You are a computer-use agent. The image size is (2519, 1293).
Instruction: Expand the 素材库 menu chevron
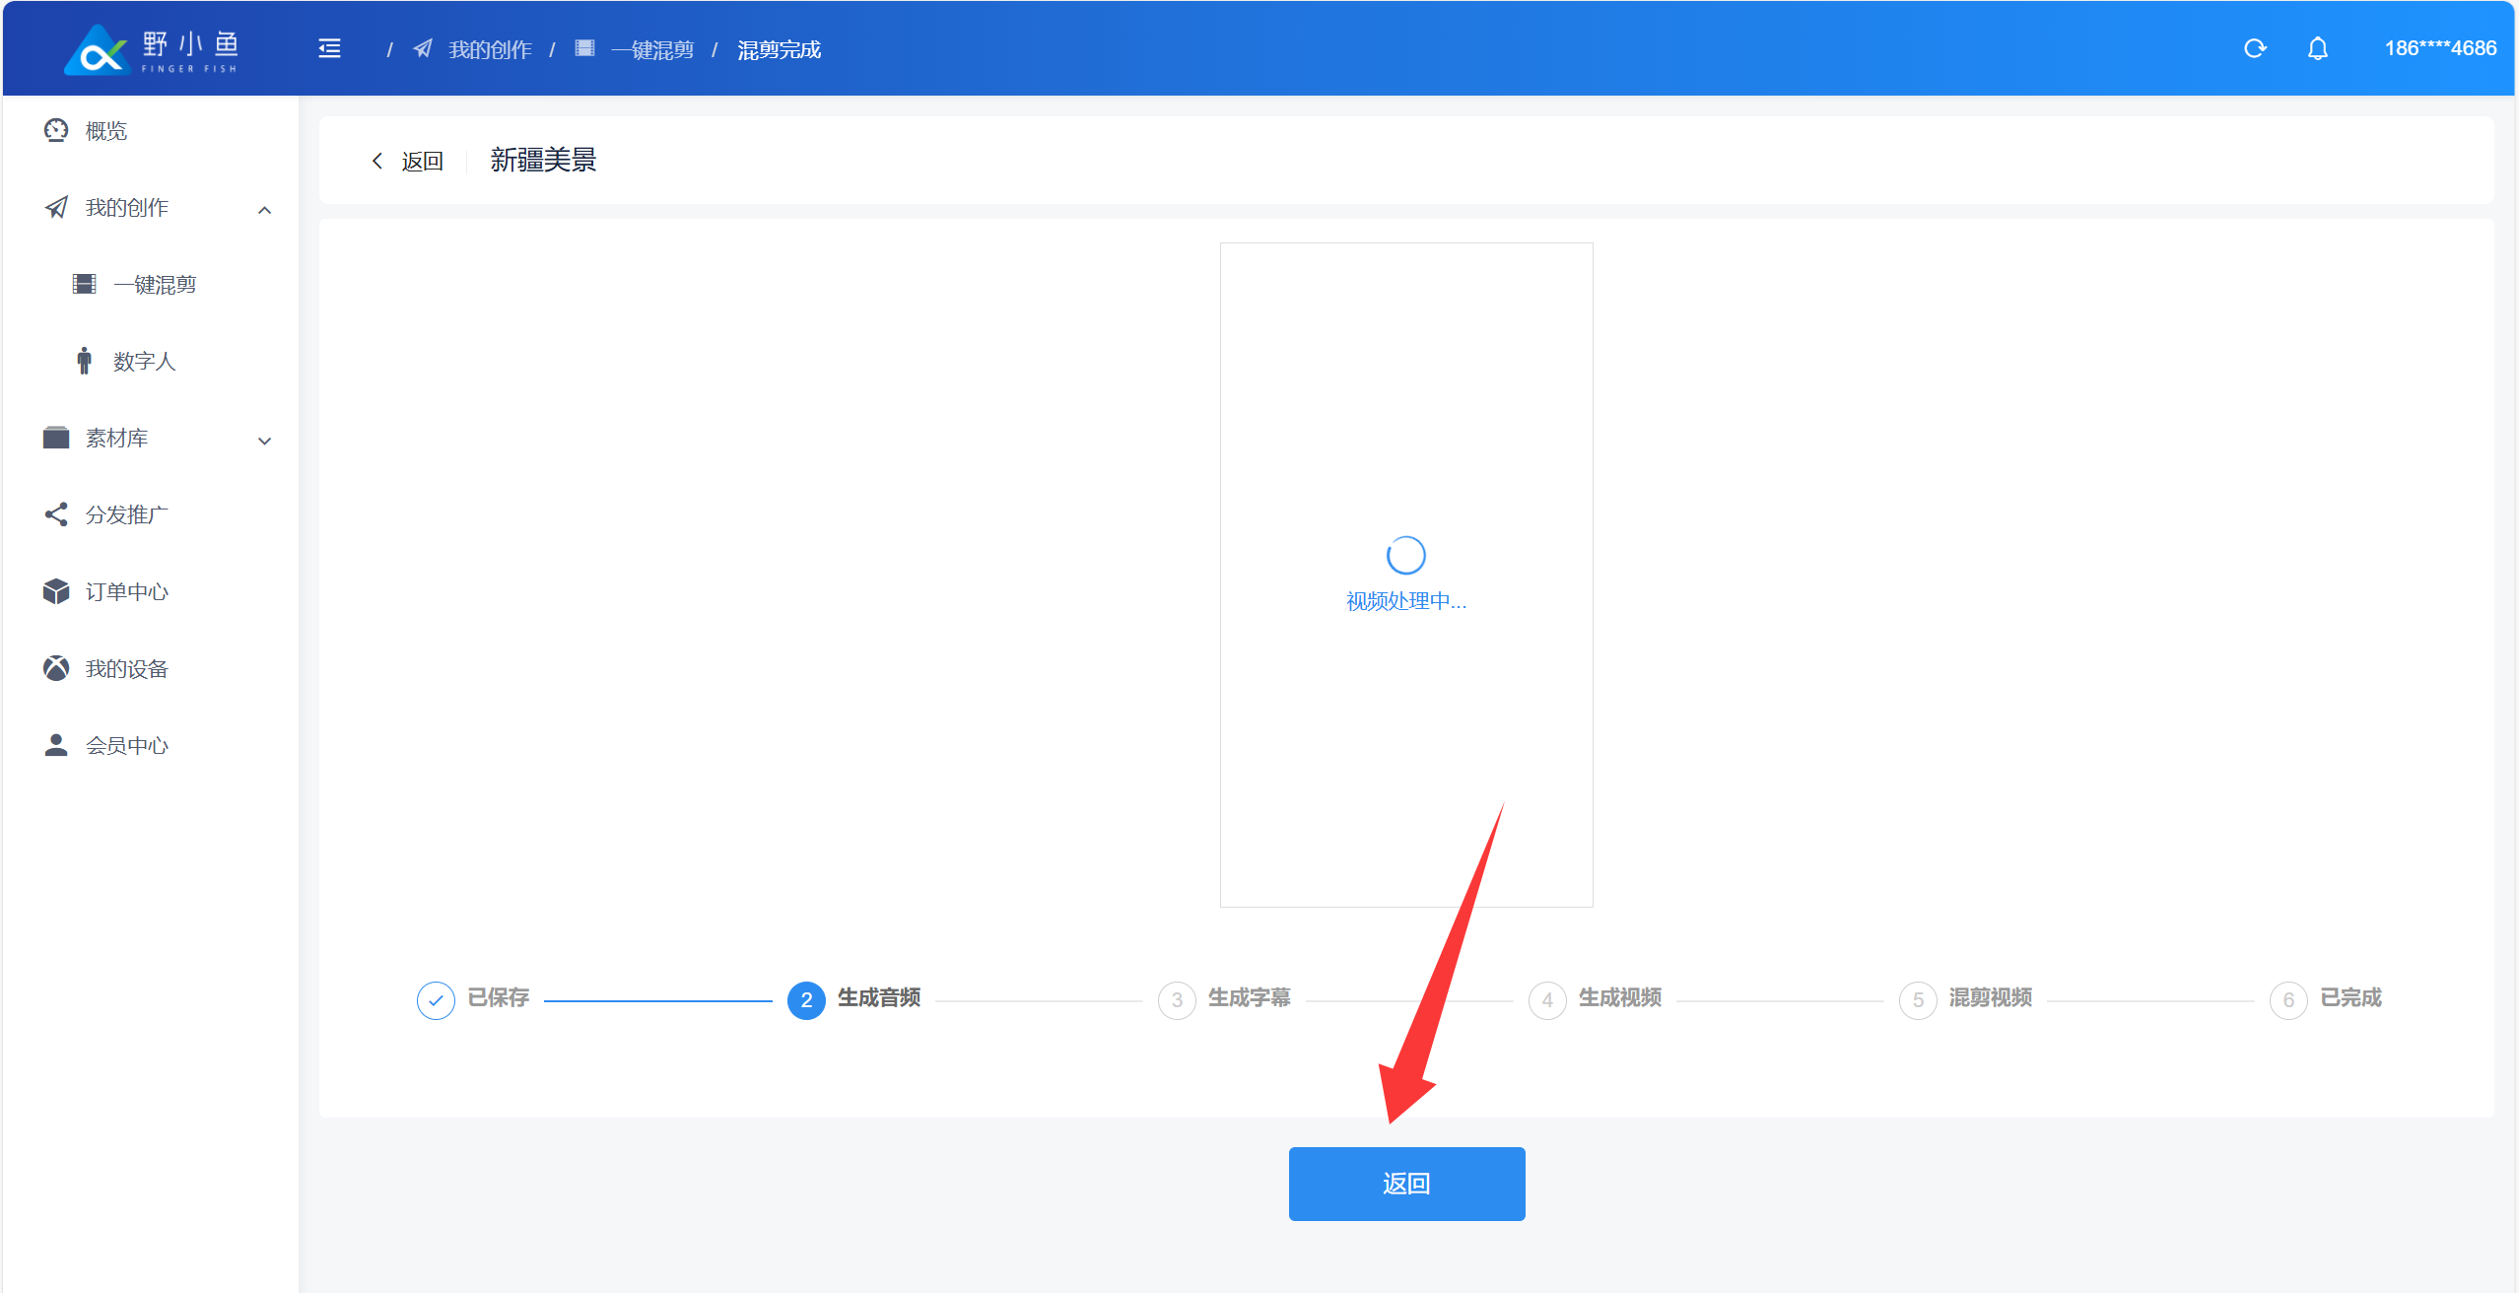point(264,440)
